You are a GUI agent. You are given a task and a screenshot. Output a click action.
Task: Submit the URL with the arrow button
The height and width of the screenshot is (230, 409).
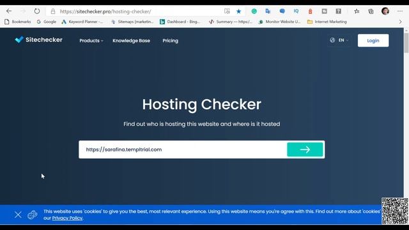(x=305, y=149)
